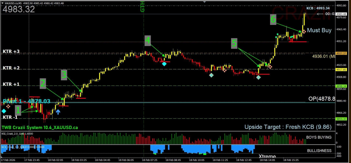Click the gray number 6 annotation label
Viewport: 351px width, 163px height.
coord(273,19)
